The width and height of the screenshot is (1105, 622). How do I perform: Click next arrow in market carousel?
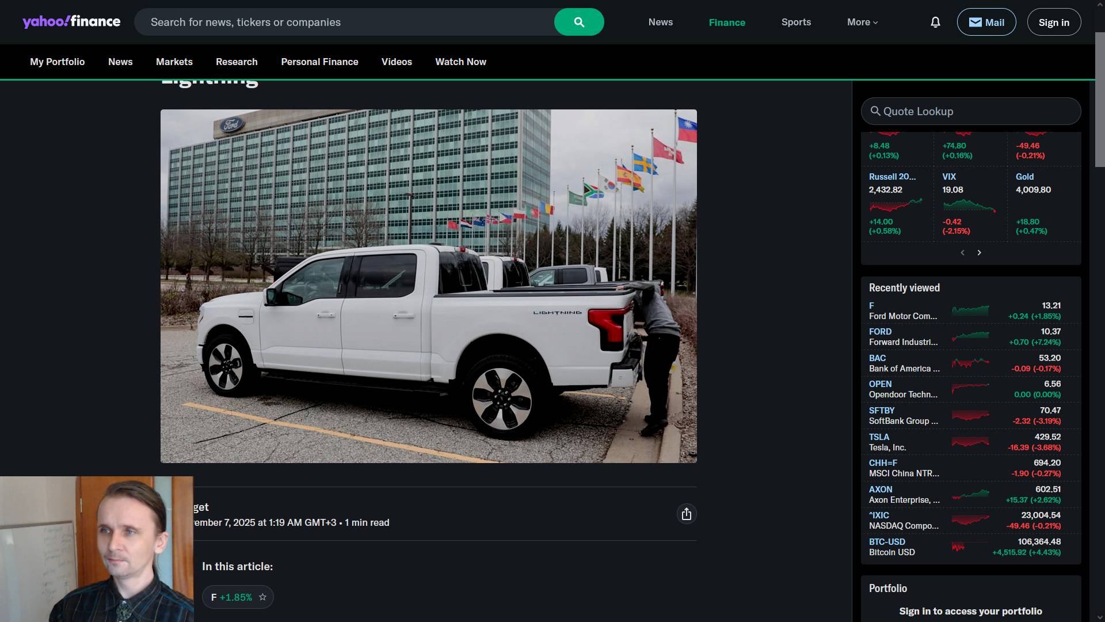point(979,253)
